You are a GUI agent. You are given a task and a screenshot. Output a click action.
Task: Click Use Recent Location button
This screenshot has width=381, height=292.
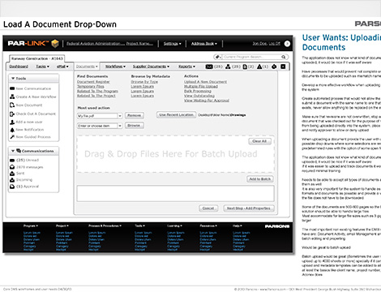point(176,115)
